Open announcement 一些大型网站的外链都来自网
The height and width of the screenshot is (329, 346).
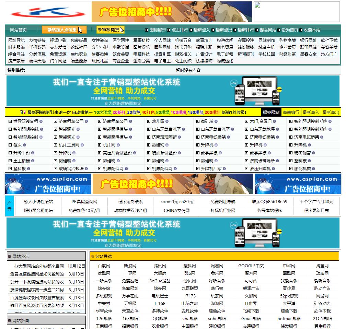pos(37,266)
